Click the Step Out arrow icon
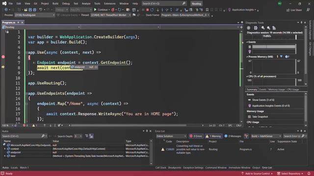Viewport: 314px width, 176px height. coord(171,10)
